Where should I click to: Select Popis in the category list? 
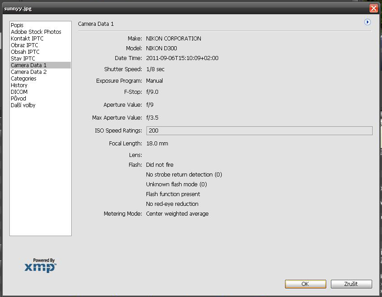coord(17,25)
